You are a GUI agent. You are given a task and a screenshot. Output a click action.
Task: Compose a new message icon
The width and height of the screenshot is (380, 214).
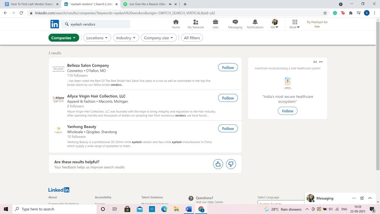point(362,198)
